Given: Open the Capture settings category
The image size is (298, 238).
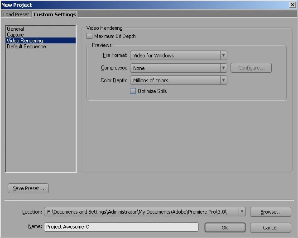Looking at the screenshot, I should coord(15,35).
